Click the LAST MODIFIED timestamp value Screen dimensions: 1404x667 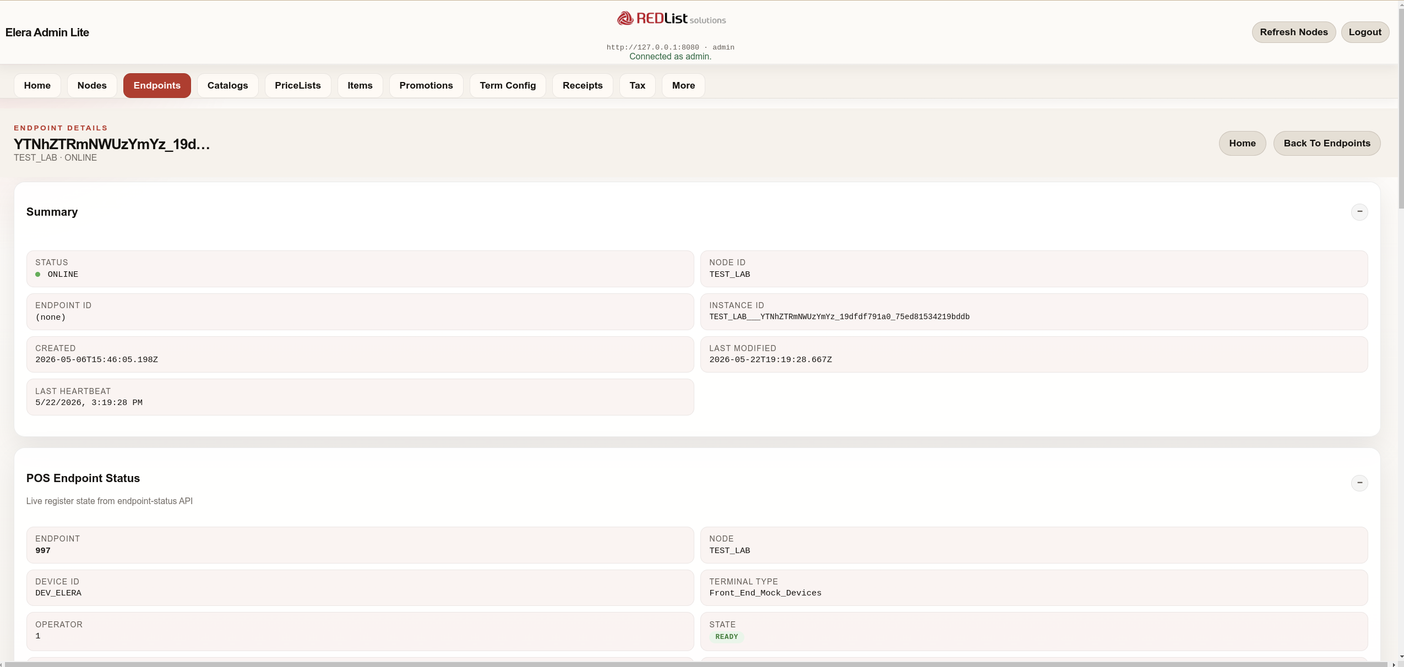tap(770, 359)
